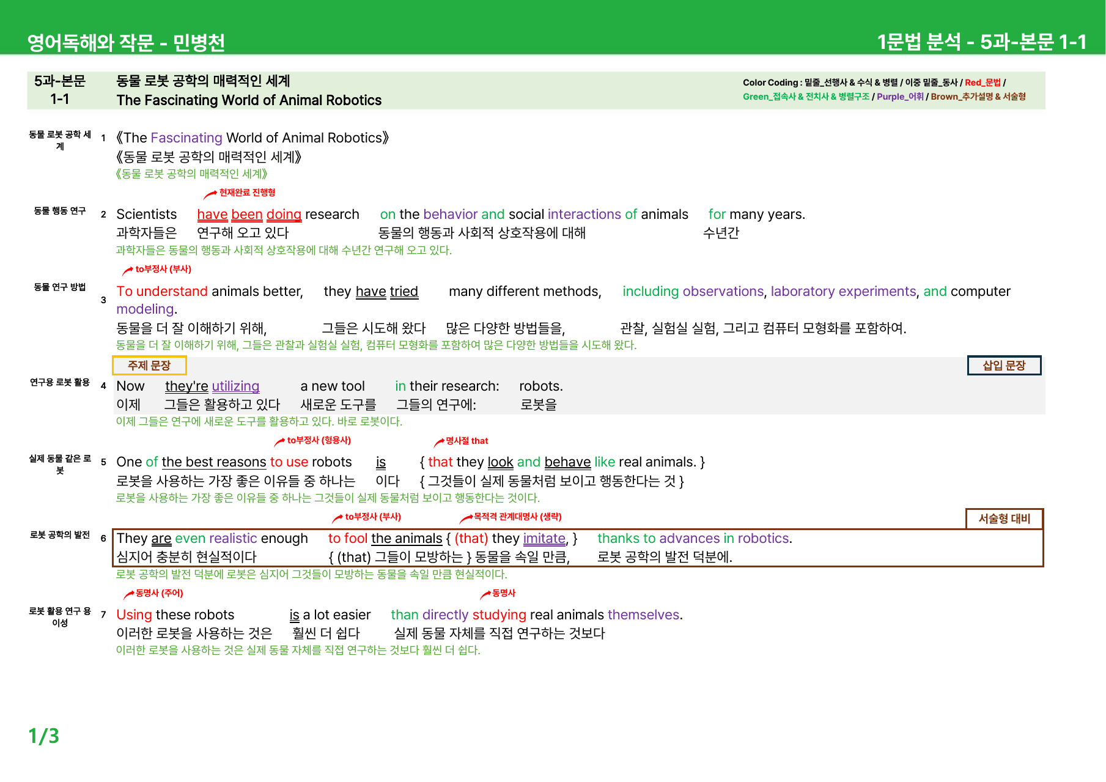
Task: Click the red word 'Using' in sentence 7
Action: click(134, 615)
